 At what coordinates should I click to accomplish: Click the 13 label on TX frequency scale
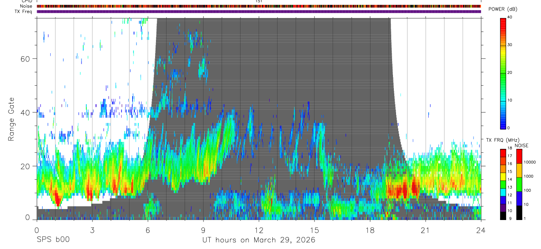[510, 187]
